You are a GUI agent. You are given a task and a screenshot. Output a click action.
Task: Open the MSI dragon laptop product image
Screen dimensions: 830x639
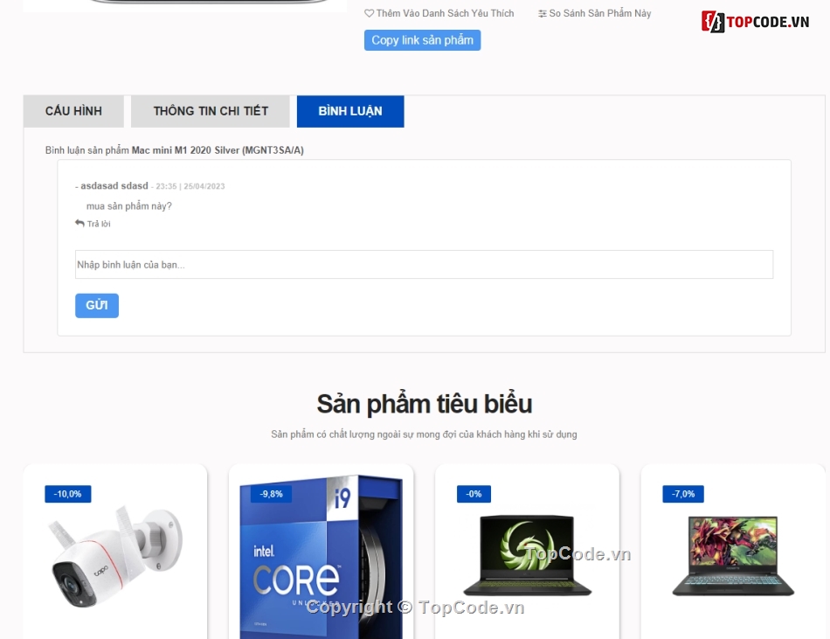point(527,555)
